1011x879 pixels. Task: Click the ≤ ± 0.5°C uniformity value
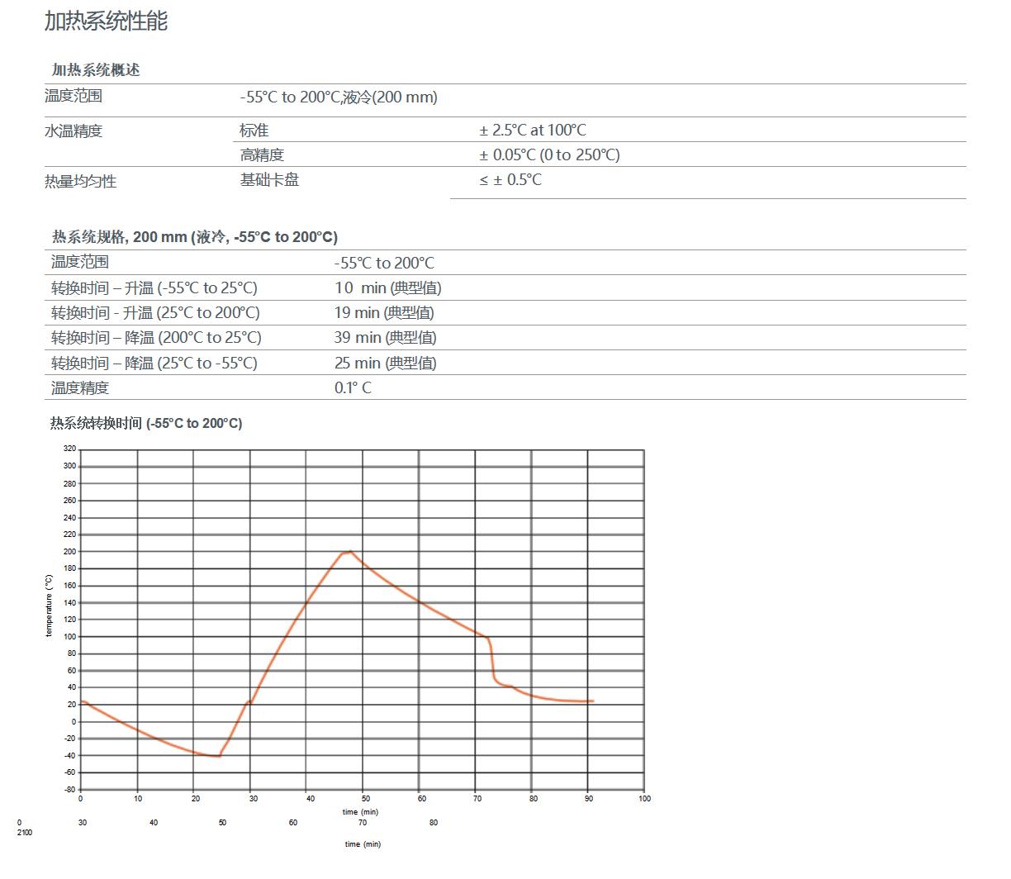(x=510, y=180)
